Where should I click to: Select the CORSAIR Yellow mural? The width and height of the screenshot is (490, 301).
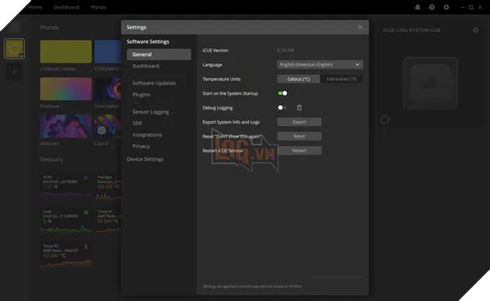point(66,51)
